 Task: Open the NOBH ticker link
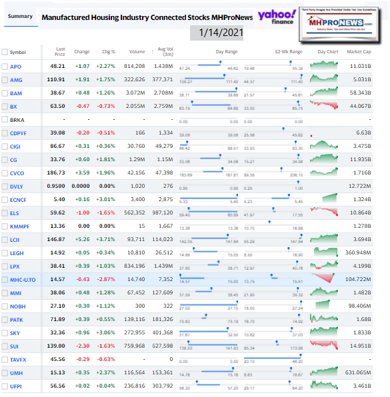(x=18, y=306)
